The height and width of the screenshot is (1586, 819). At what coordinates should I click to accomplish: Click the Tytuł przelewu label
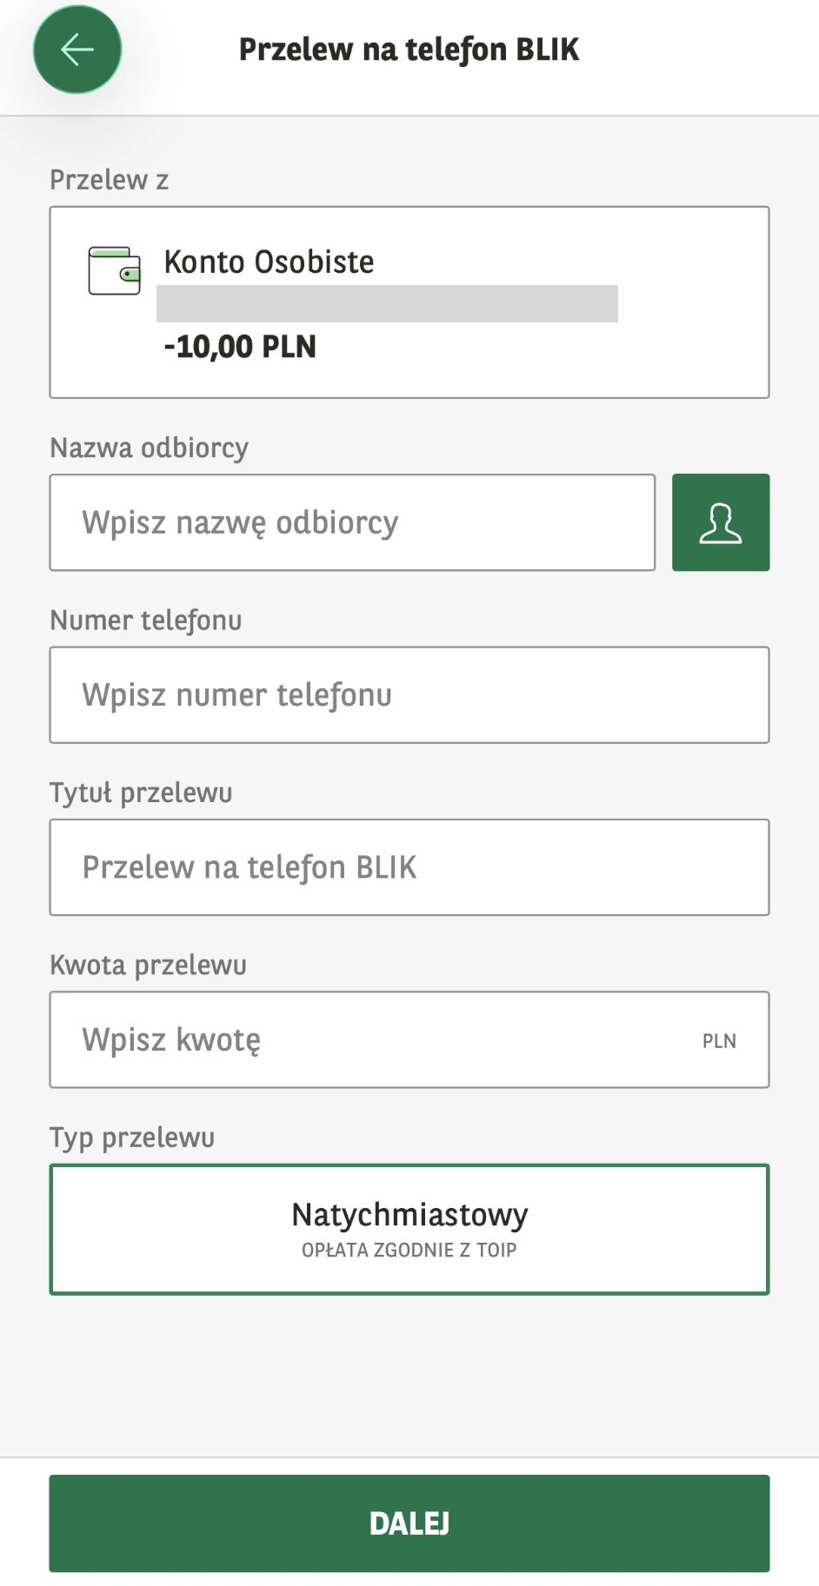tap(141, 793)
